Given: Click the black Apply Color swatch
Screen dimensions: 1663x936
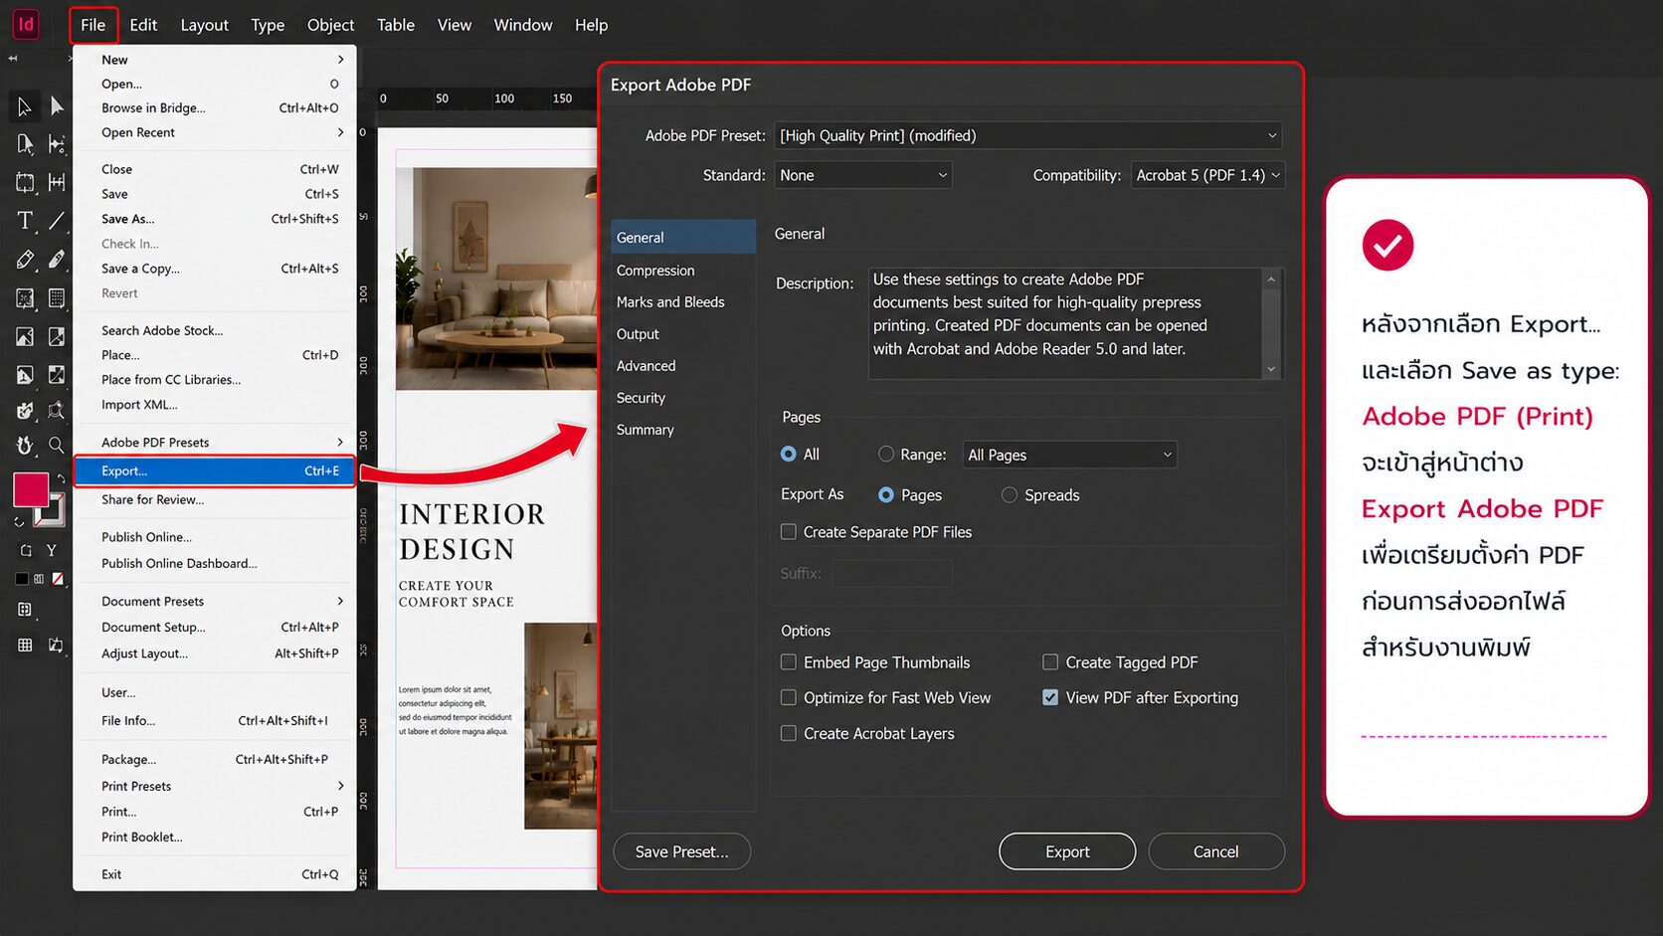Looking at the screenshot, I should (x=21, y=578).
